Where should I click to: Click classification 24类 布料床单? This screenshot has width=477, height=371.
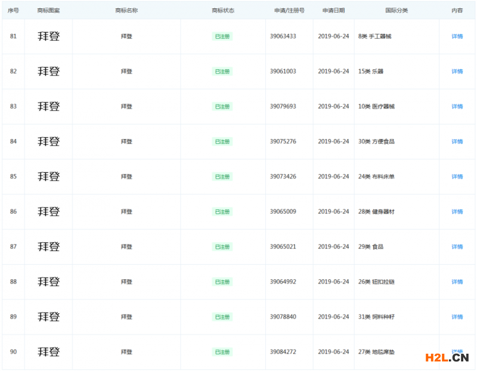click(376, 177)
